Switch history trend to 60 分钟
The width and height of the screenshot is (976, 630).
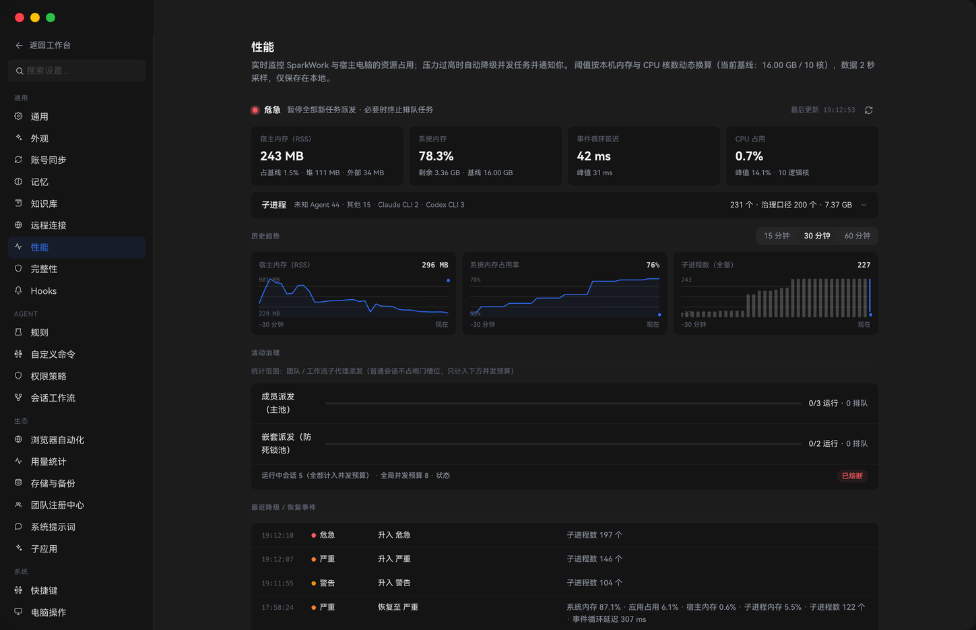[857, 236]
